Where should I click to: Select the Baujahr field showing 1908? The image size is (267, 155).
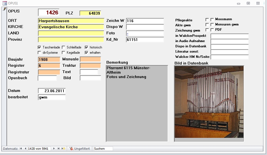(x=49, y=59)
